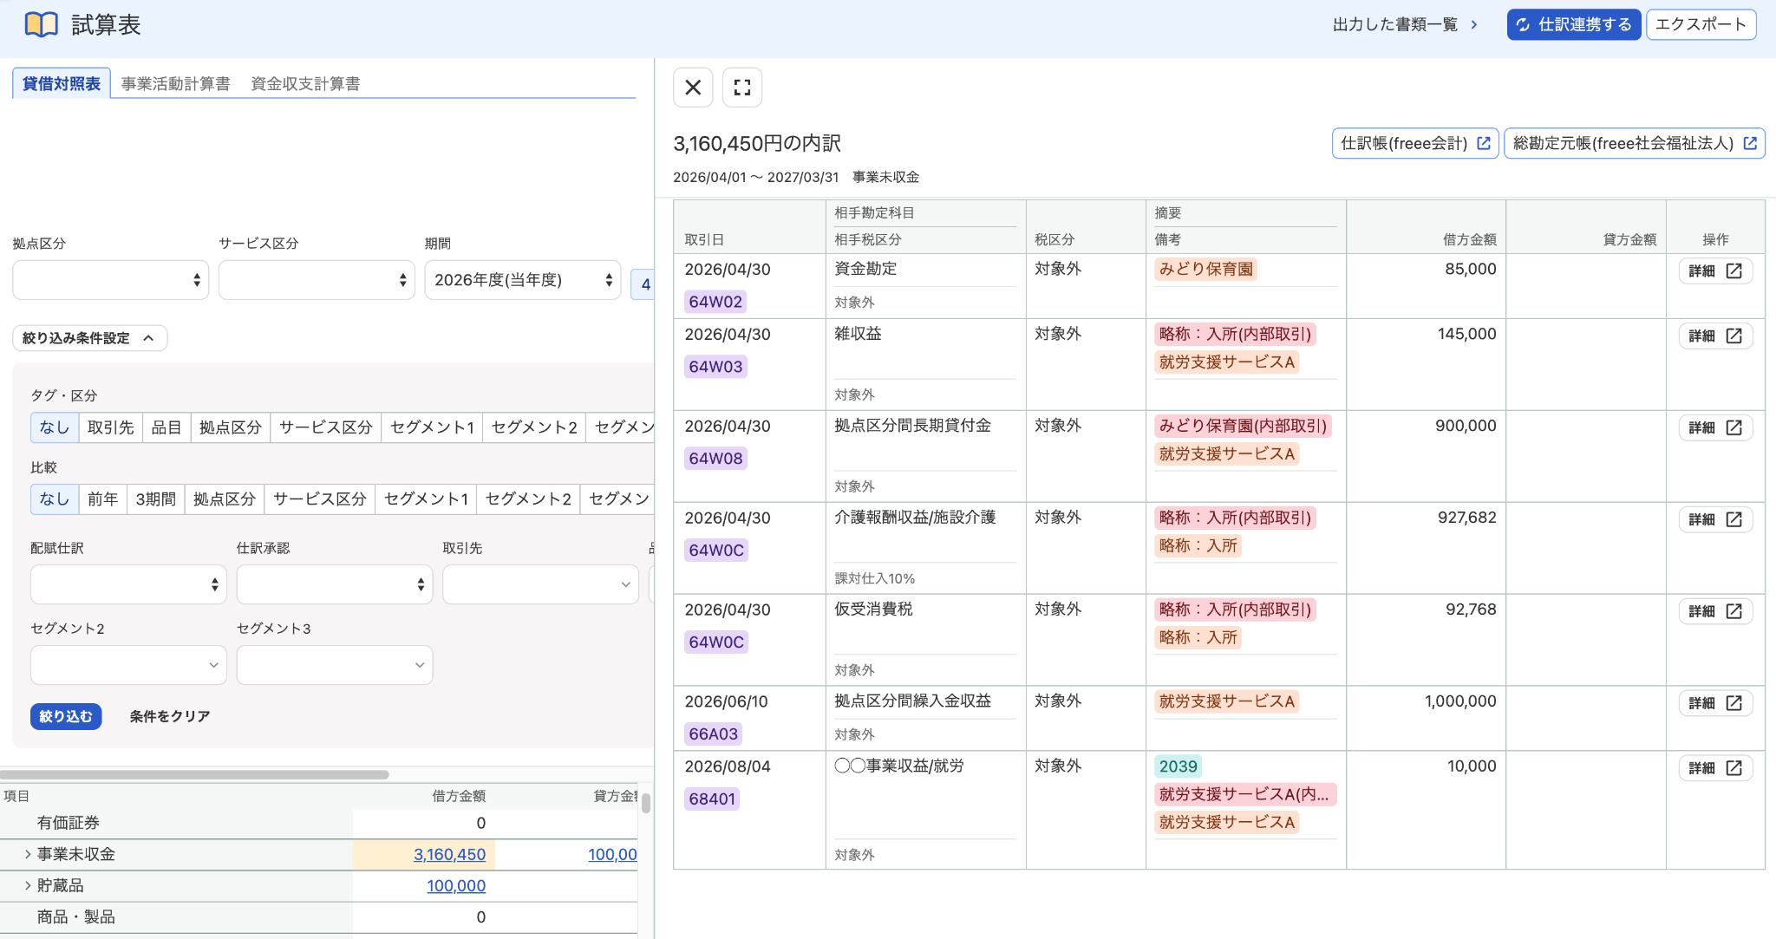This screenshot has width=1776, height=939.
Task: Open the 仕訳承認 dropdown
Action: point(335,584)
